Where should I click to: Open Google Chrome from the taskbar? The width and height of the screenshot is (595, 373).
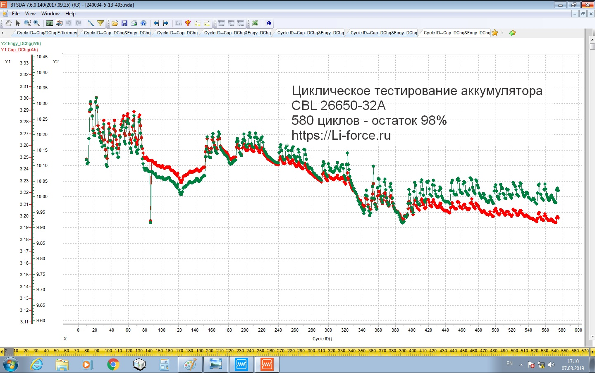(113, 365)
